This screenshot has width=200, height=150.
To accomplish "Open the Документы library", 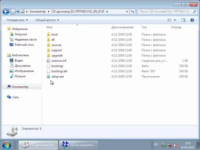I will [x=22, y=66].
